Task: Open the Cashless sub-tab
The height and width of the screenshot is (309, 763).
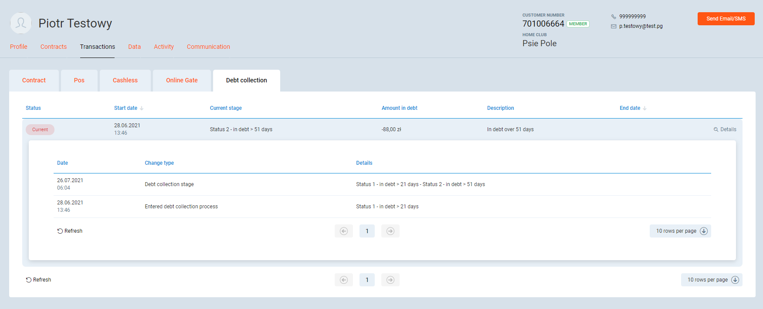Action: coord(125,80)
